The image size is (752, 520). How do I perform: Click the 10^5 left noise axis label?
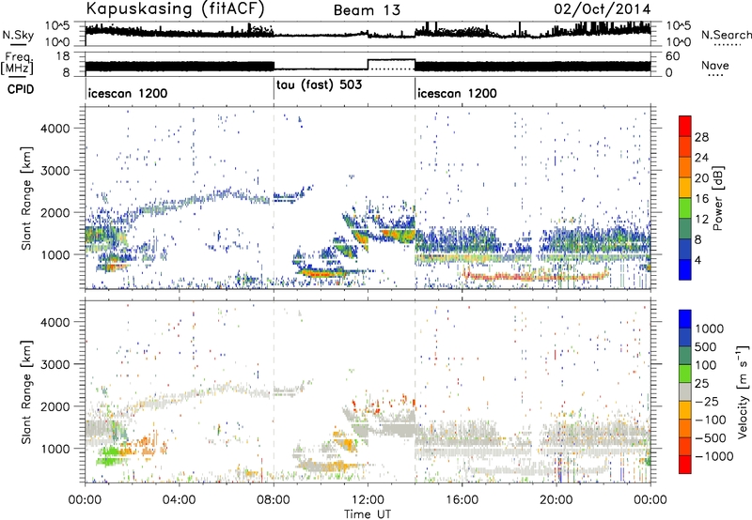tap(57, 25)
